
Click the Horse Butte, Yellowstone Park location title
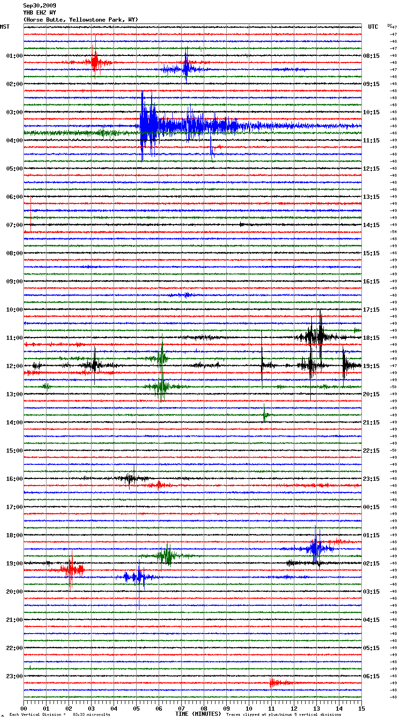[x=80, y=20]
